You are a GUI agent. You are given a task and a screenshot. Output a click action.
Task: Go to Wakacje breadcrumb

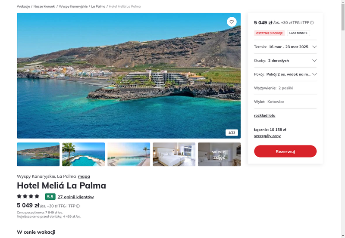[23, 6]
